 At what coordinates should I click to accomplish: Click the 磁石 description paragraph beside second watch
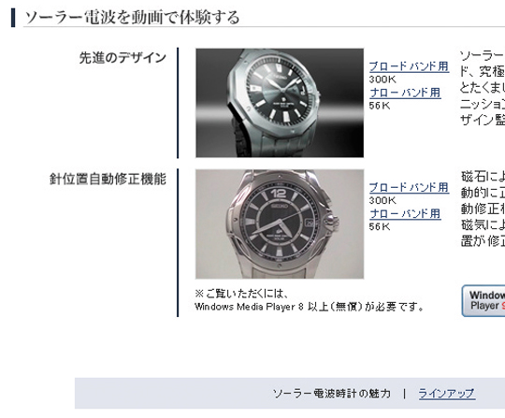[483, 209]
